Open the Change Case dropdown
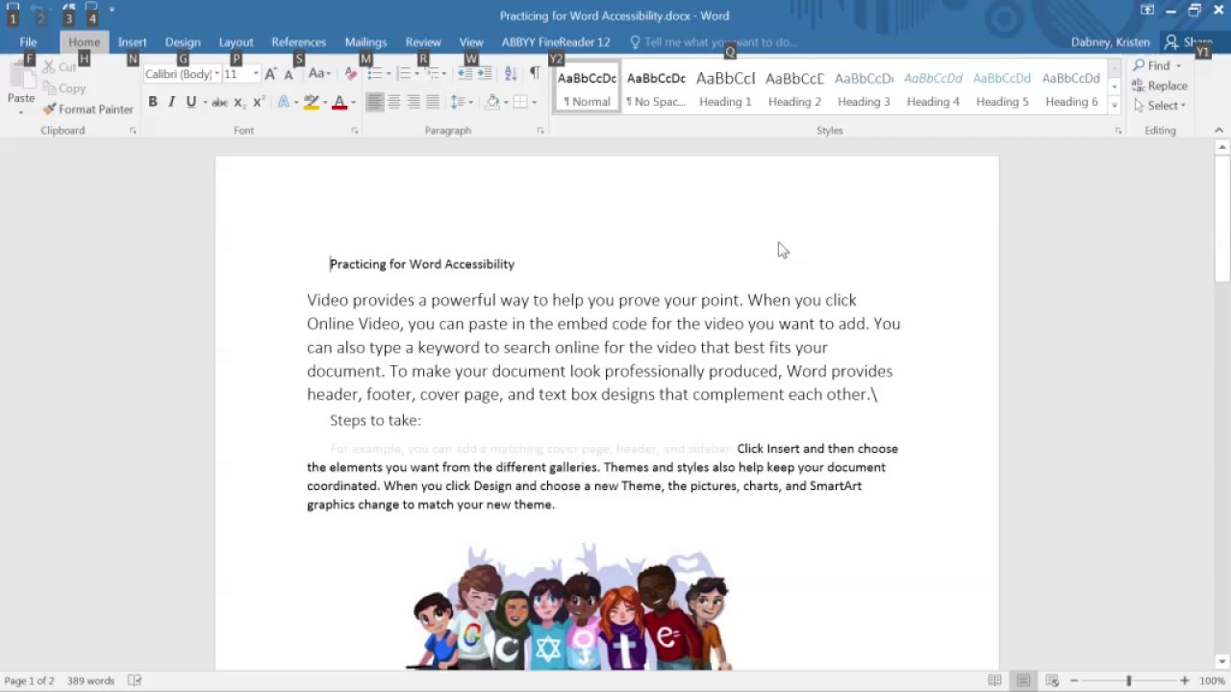This screenshot has width=1231, height=692. tap(318, 74)
